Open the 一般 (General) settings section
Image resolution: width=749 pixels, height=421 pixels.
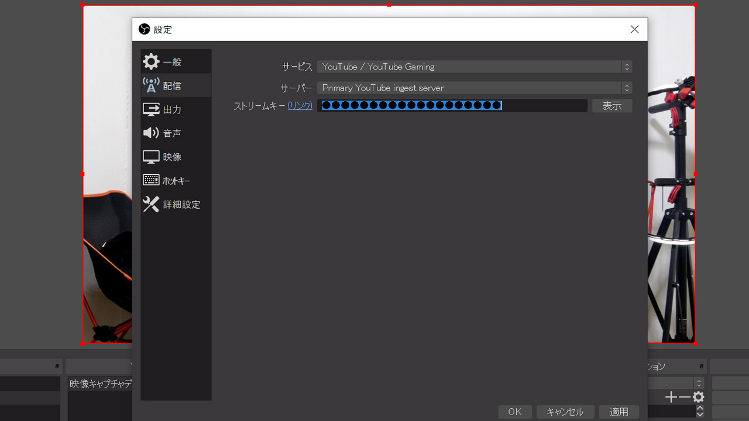coord(176,62)
